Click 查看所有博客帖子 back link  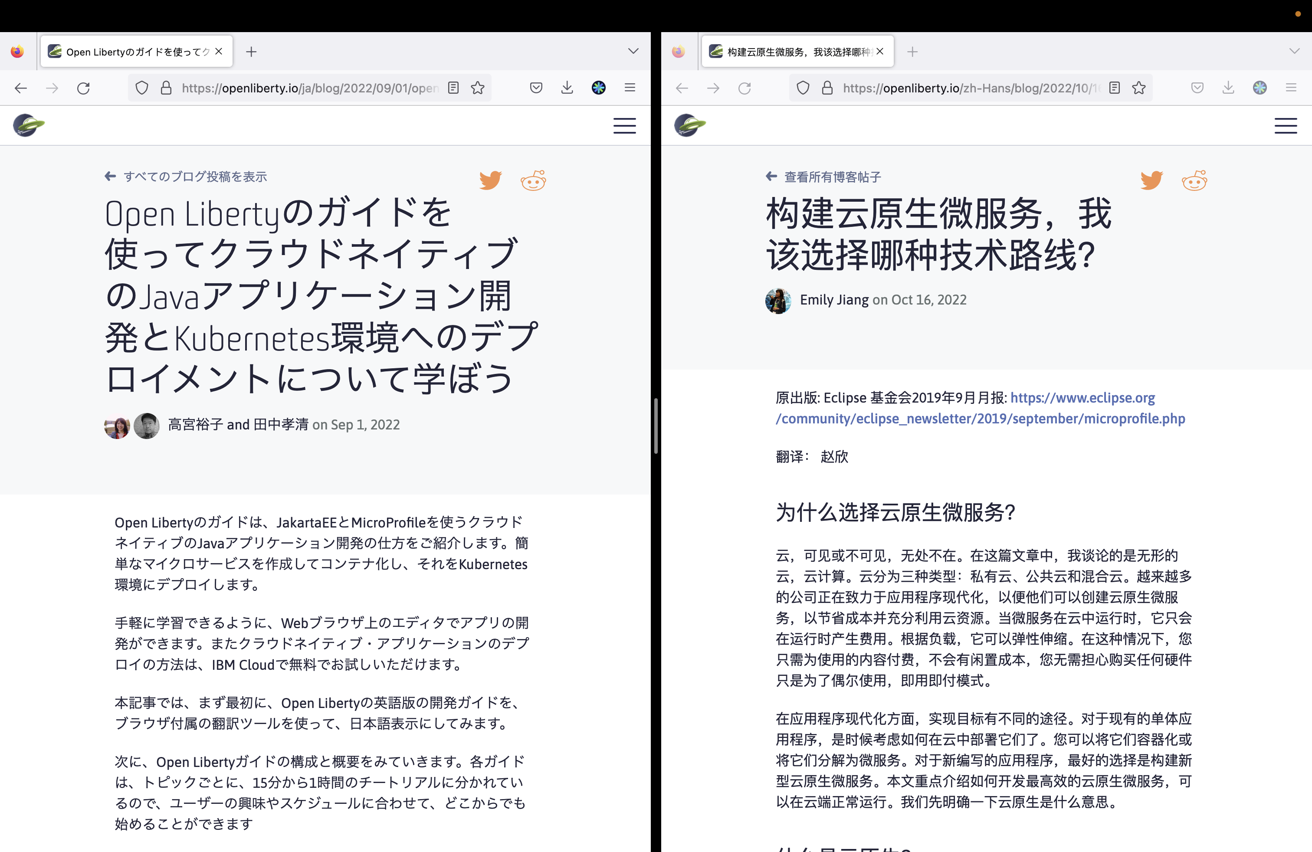(x=823, y=177)
